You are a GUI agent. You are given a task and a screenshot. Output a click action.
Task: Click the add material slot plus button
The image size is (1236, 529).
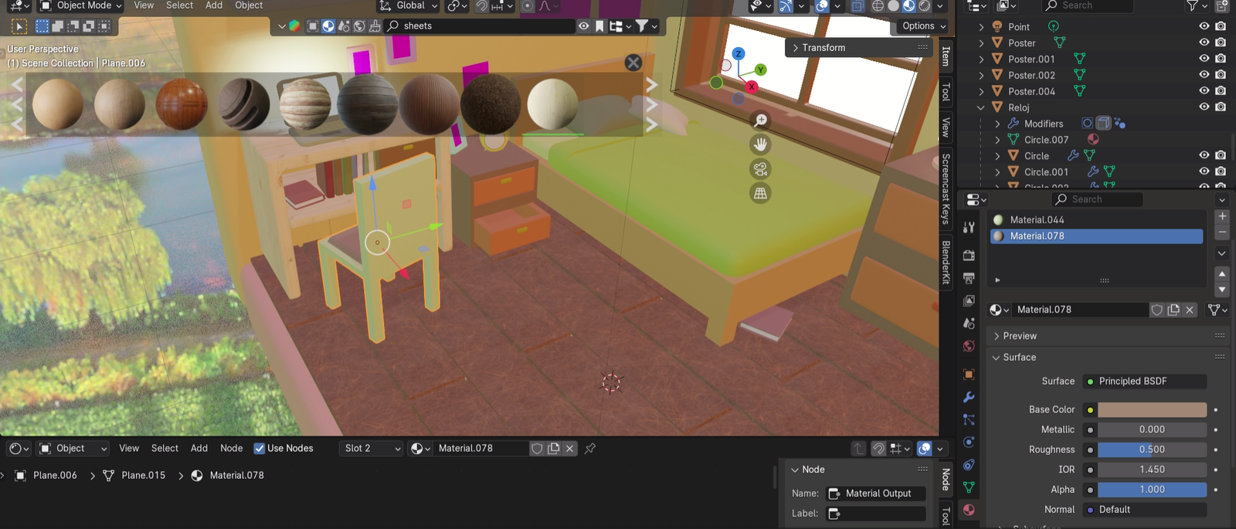[x=1222, y=217]
